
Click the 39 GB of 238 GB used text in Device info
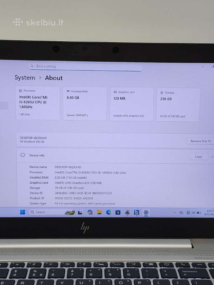pyautogui.click(x=69, y=188)
